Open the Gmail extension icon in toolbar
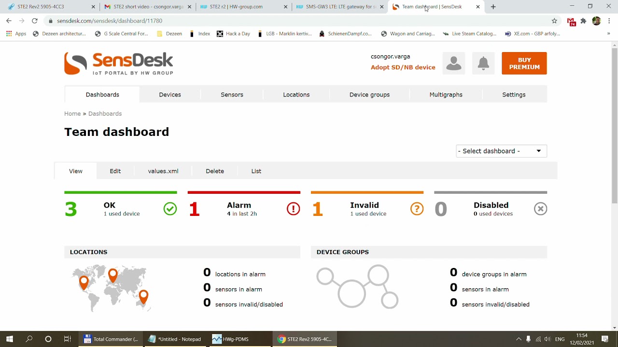 [x=571, y=21]
